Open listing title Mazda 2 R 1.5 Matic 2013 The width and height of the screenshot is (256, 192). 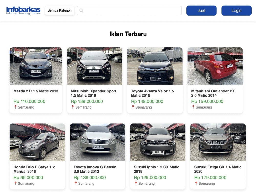(36, 91)
